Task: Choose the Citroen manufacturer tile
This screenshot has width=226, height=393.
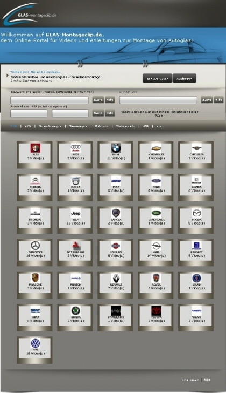Action: click(35, 187)
